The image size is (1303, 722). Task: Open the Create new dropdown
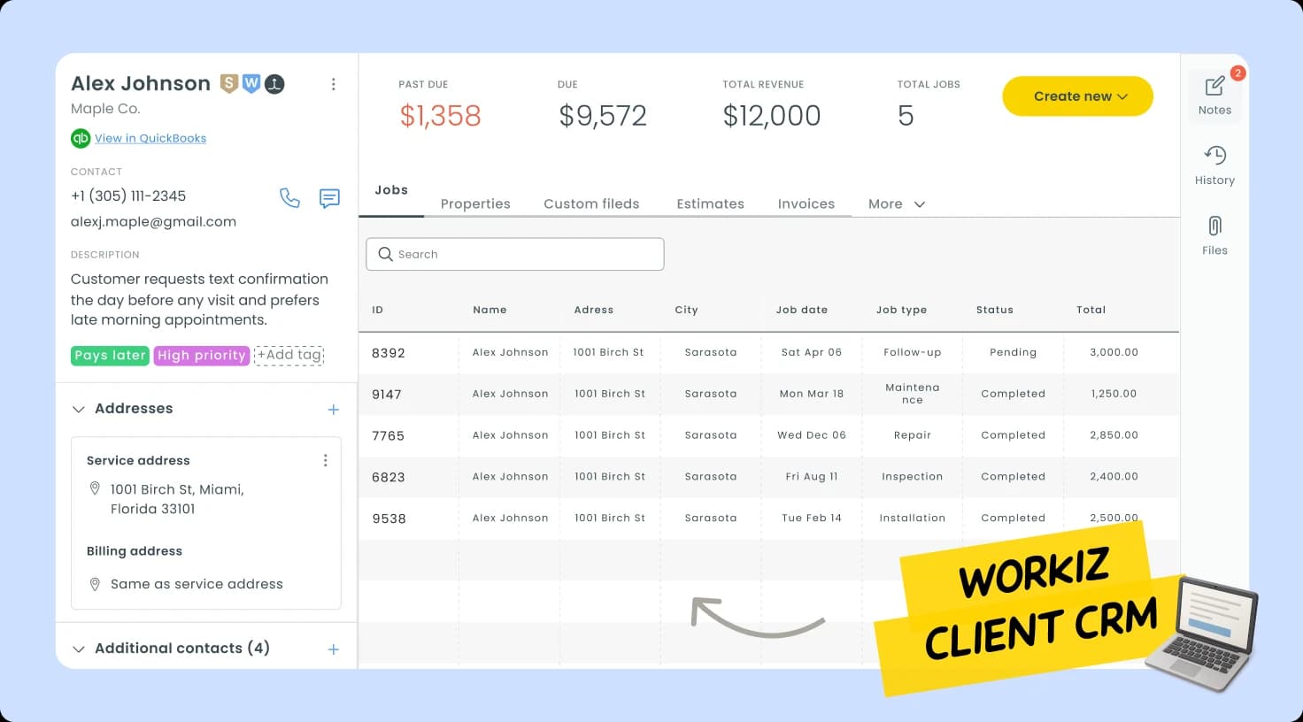(1077, 96)
